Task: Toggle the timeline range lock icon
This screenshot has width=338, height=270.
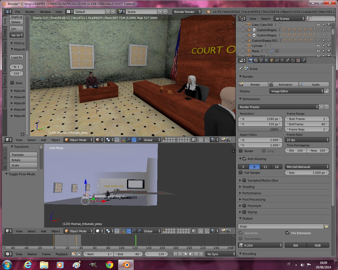Action: pos(79,254)
